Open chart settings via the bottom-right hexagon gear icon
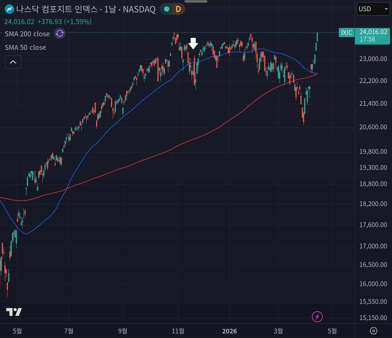 (374, 330)
